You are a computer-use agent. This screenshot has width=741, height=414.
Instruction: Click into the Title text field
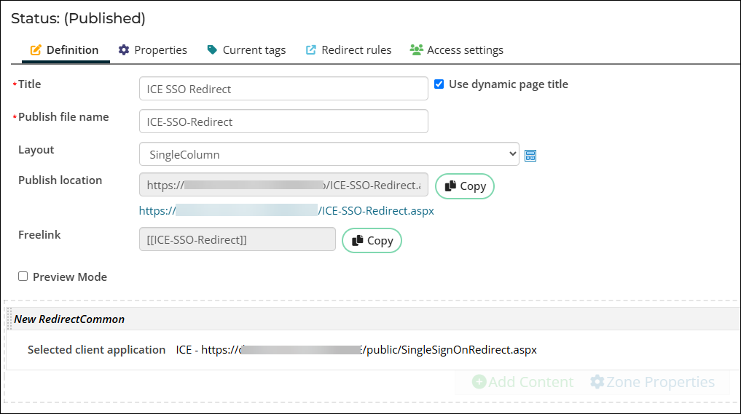coord(283,89)
